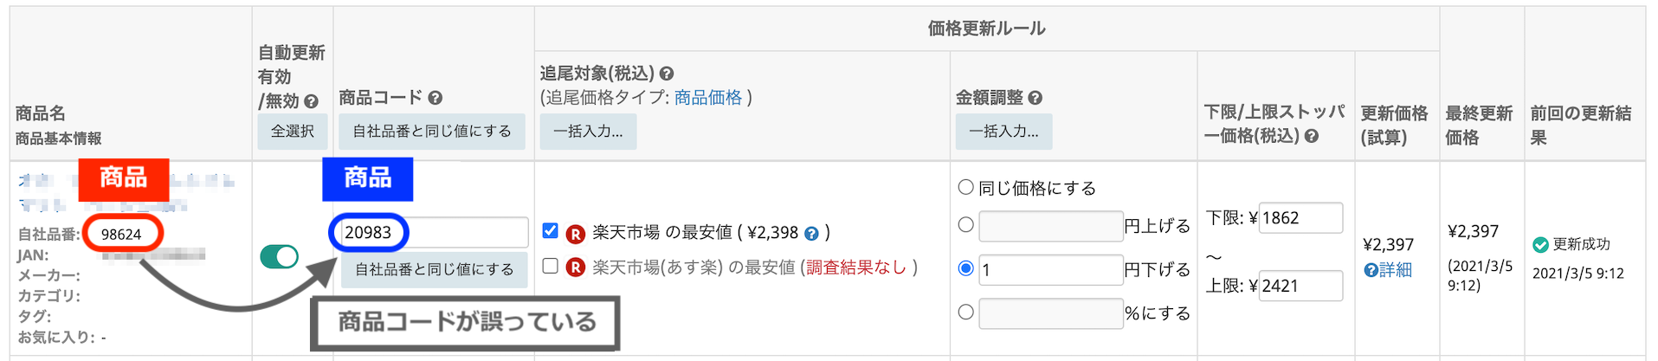Viewport: 1658px width, 361px height.
Task: Click help icon beside 金額調整 header
Action: pyautogui.click(x=1035, y=98)
